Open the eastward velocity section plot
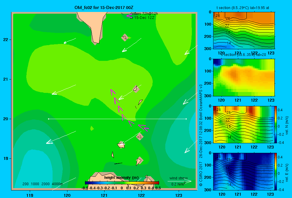The height and width of the screenshot is (198, 292). (x=244, y=172)
